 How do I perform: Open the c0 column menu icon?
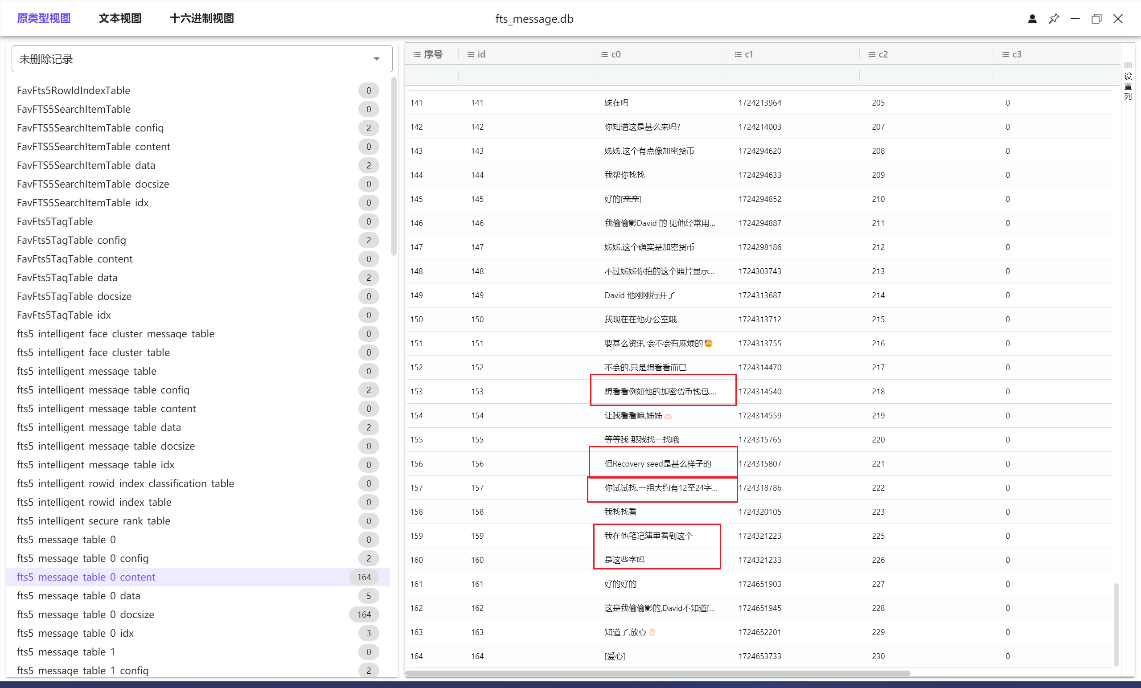pos(604,55)
